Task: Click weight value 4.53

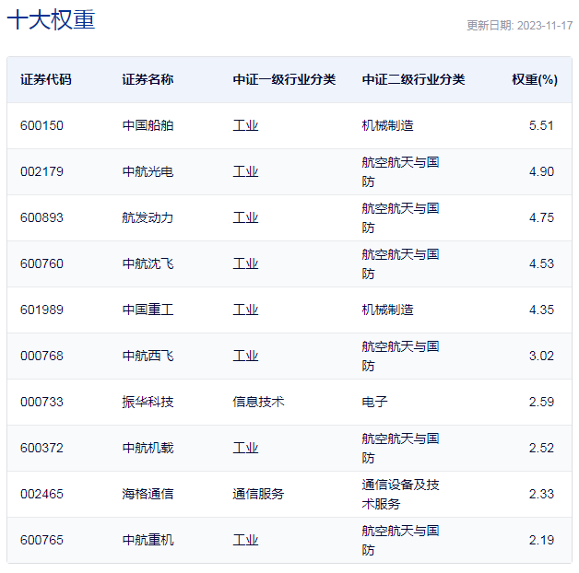Action: click(x=541, y=263)
